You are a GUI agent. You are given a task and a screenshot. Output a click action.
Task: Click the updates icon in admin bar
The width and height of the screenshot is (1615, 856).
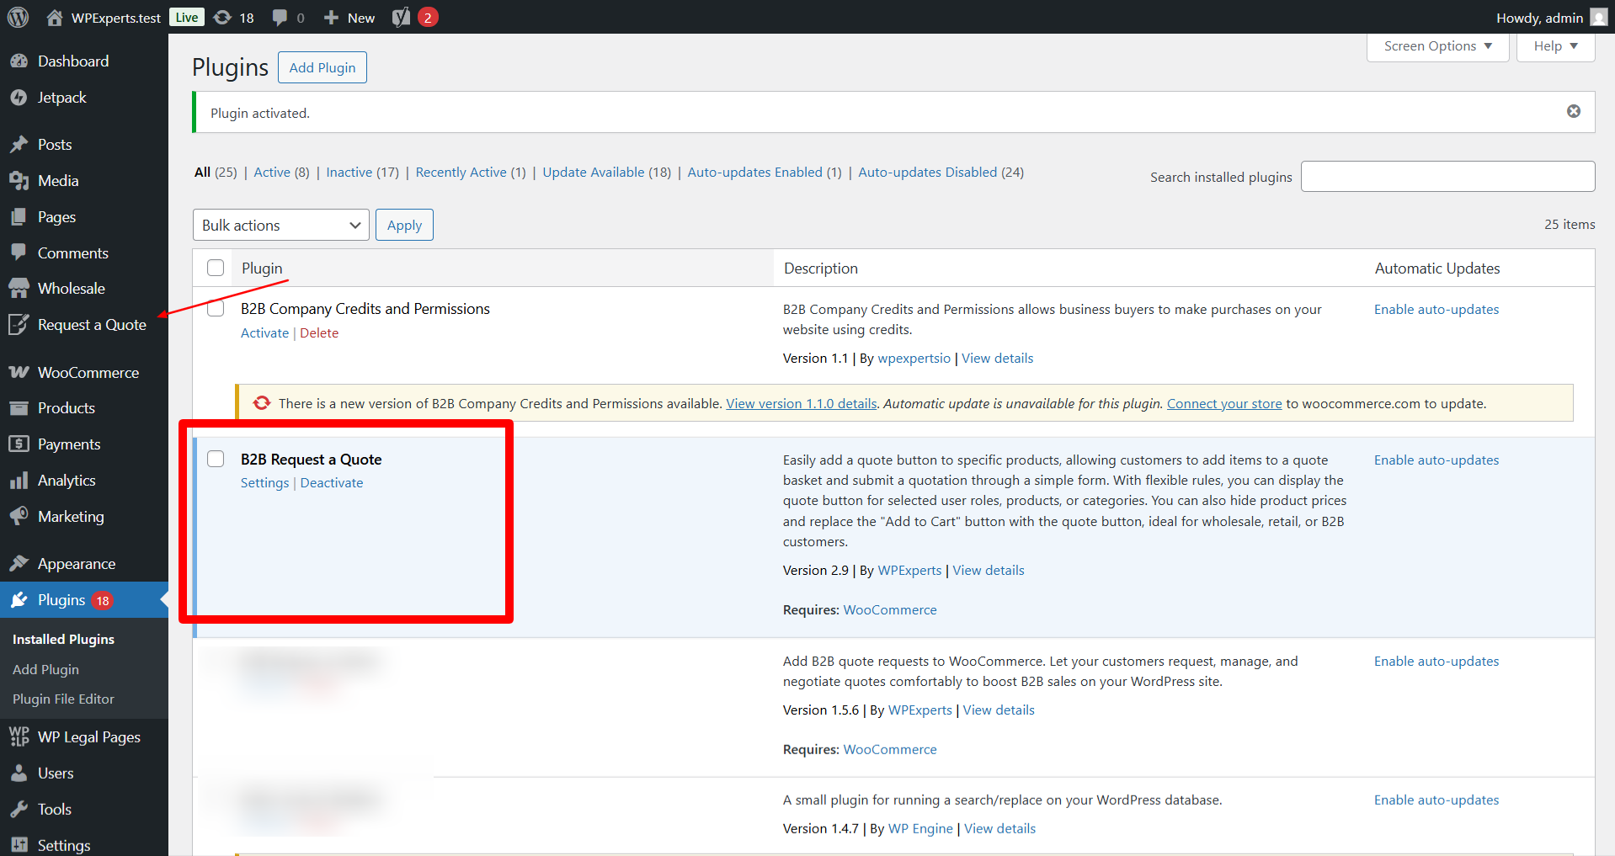[x=221, y=17]
